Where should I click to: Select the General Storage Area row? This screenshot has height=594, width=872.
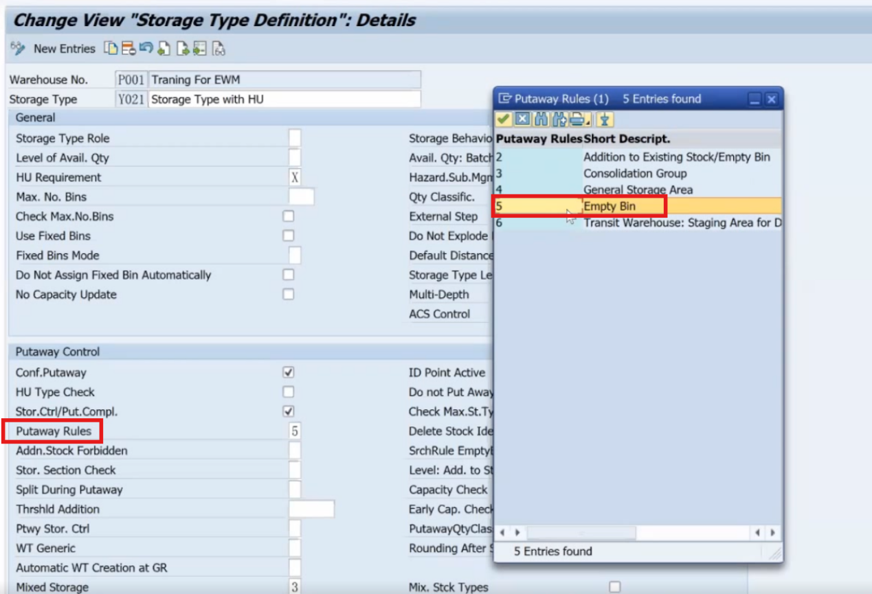637,190
